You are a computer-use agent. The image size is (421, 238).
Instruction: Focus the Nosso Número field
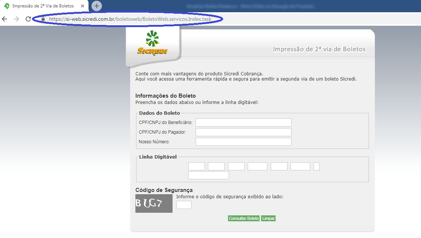pos(244,142)
